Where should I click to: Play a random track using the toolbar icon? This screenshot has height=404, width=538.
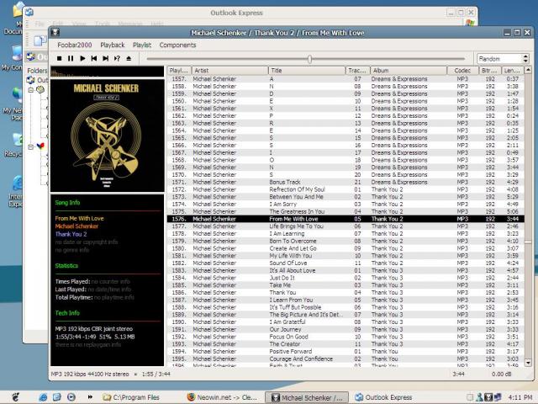coord(117,59)
